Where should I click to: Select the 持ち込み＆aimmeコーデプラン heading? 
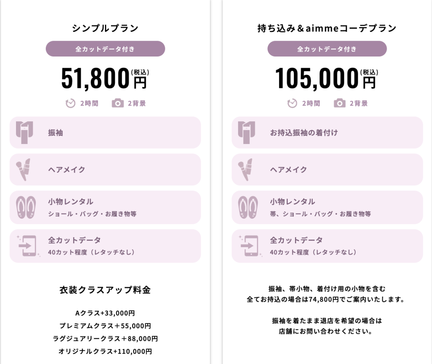327,28
